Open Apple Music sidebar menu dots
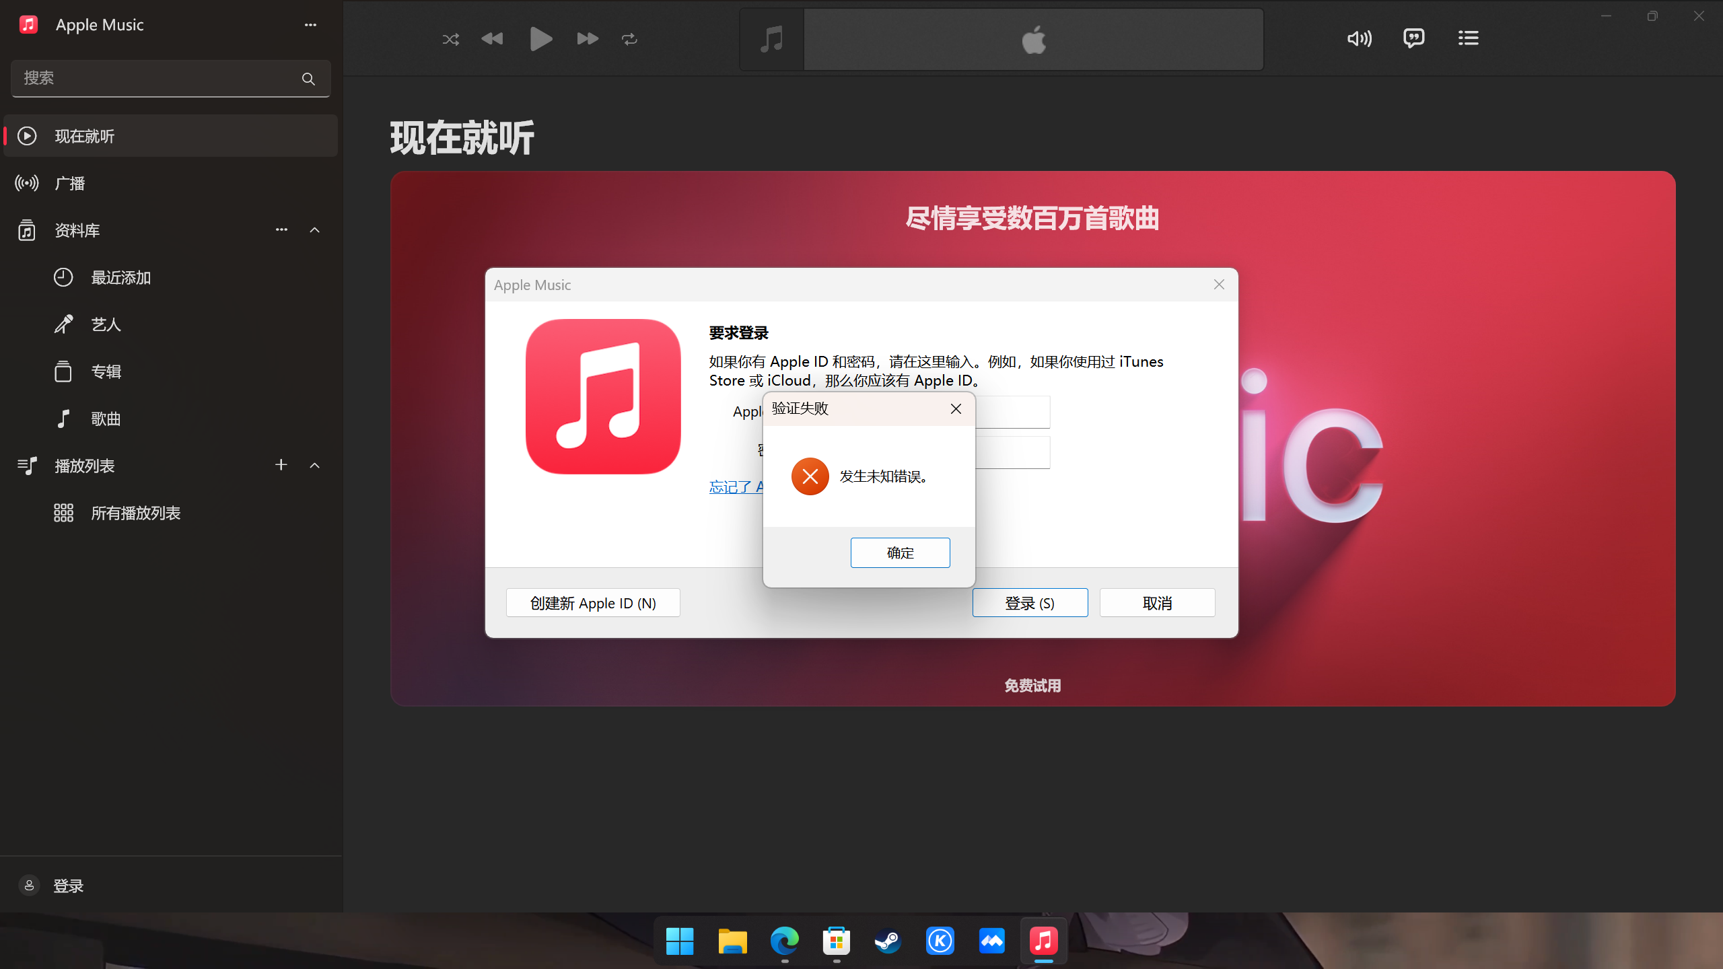This screenshot has height=969, width=1723. click(310, 25)
